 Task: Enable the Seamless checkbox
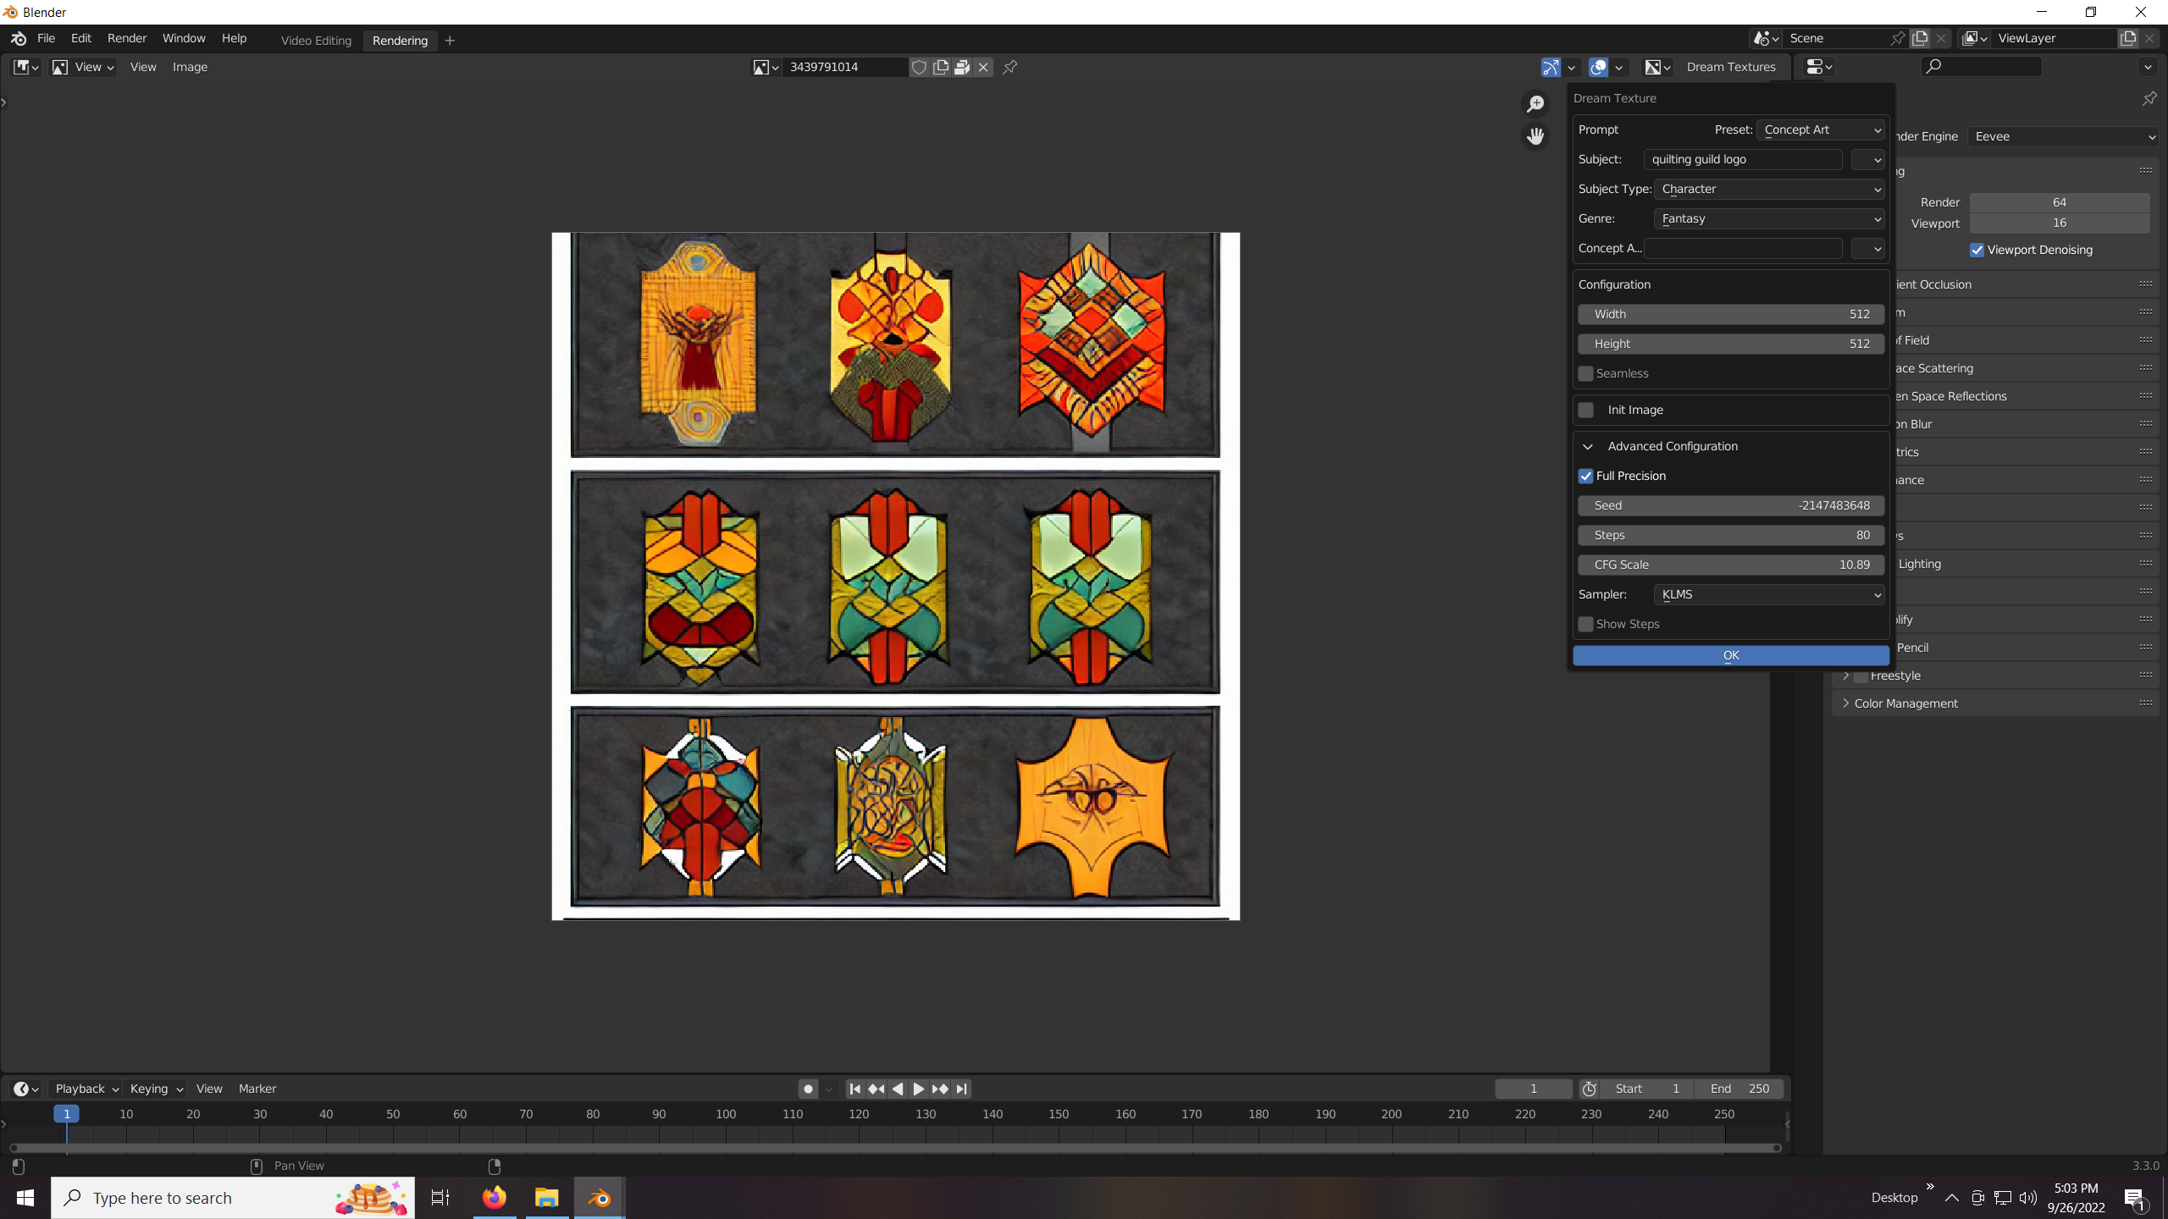coord(1586,373)
